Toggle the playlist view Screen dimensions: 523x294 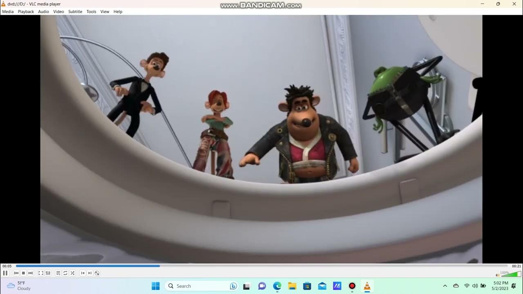58,273
